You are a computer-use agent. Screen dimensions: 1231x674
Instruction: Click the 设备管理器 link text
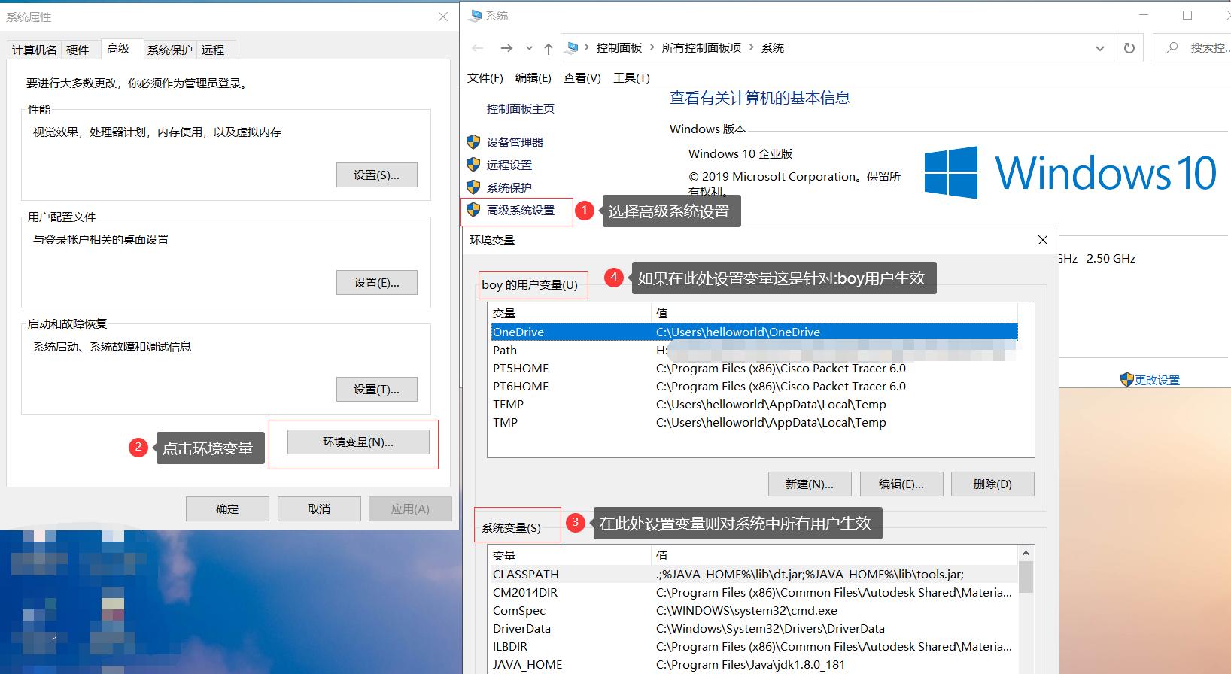coord(515,142)
